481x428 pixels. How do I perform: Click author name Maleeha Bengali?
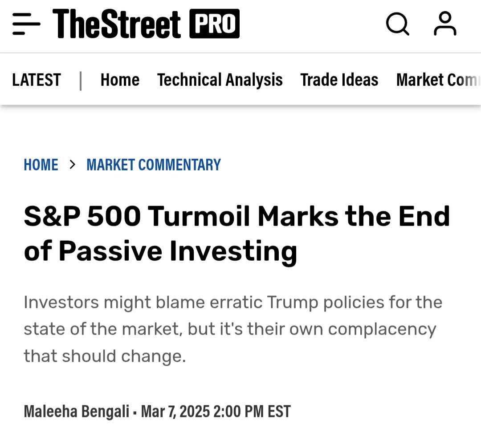[77, 411]
